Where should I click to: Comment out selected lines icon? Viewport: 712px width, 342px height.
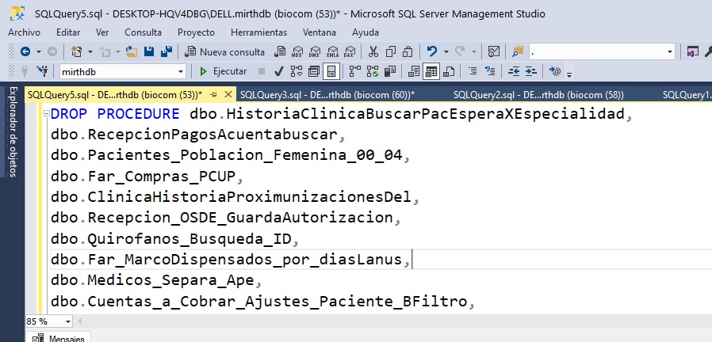point(473,71)
